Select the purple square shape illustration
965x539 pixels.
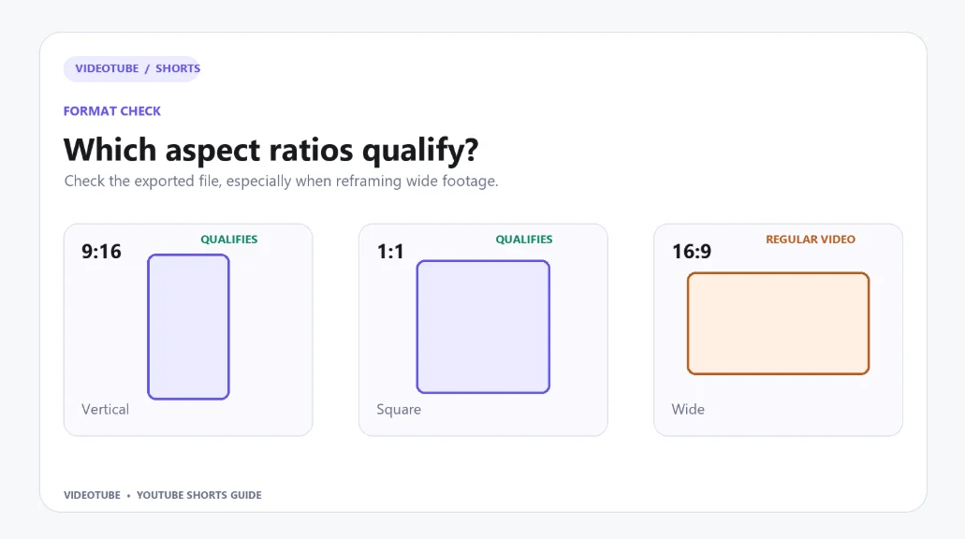tap(483, 327)
